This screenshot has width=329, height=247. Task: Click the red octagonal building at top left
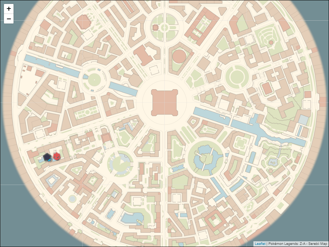coord(84,21)
